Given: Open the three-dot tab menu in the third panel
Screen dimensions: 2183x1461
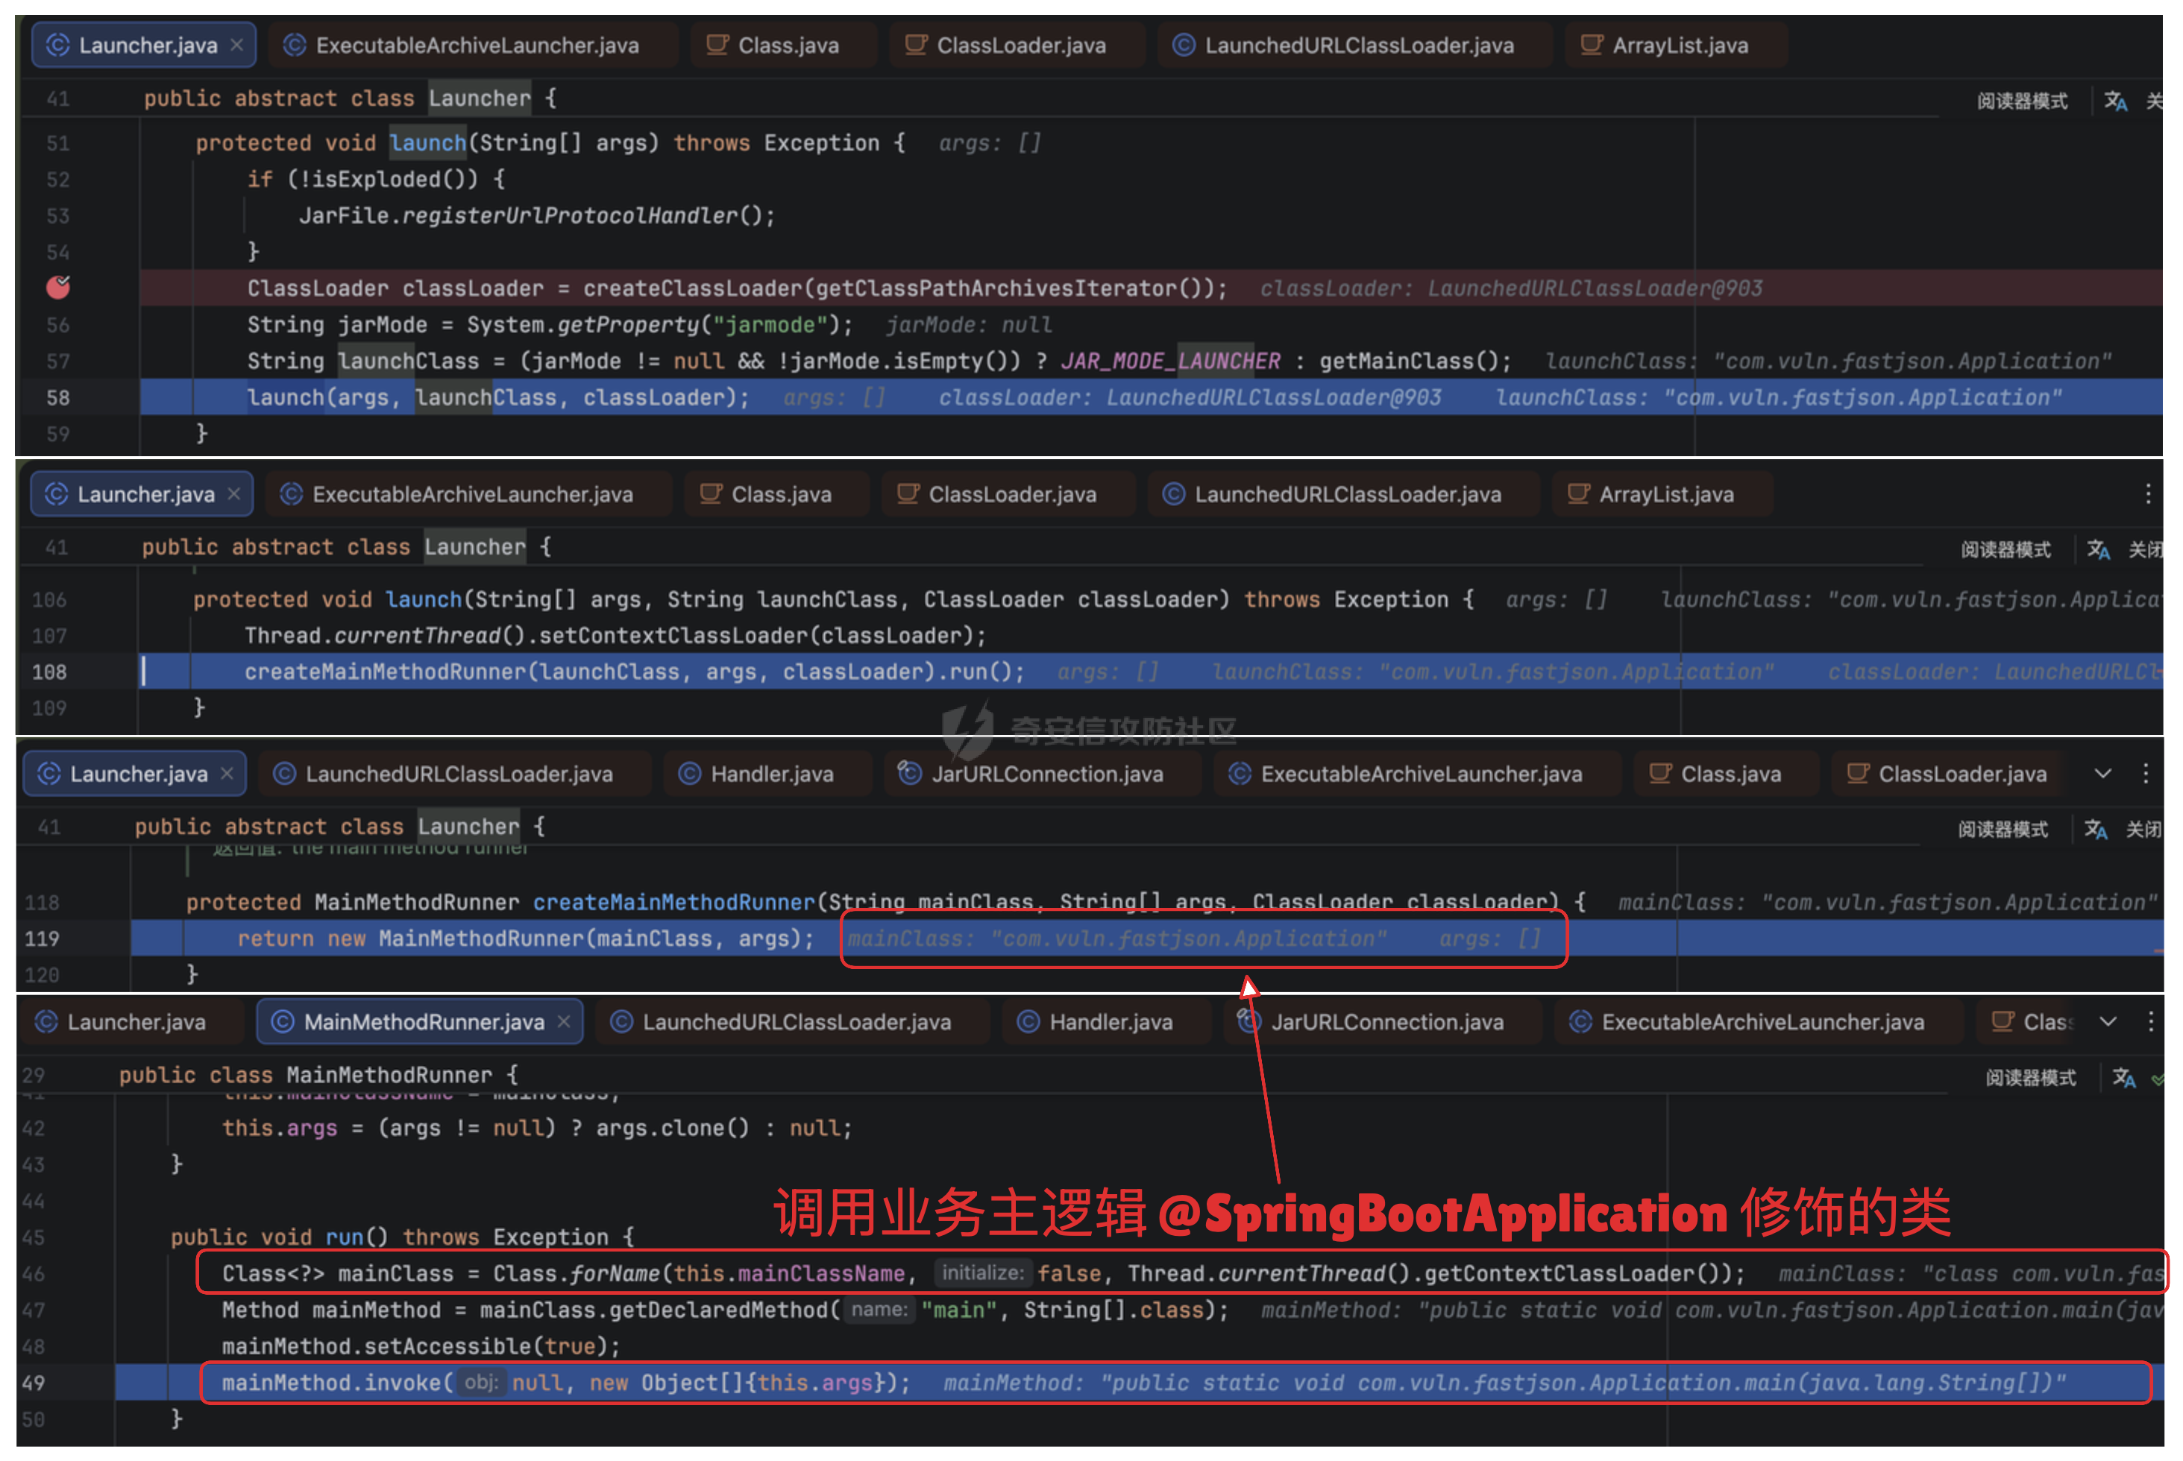Looking at the screenshot, I should [2146, 774].
